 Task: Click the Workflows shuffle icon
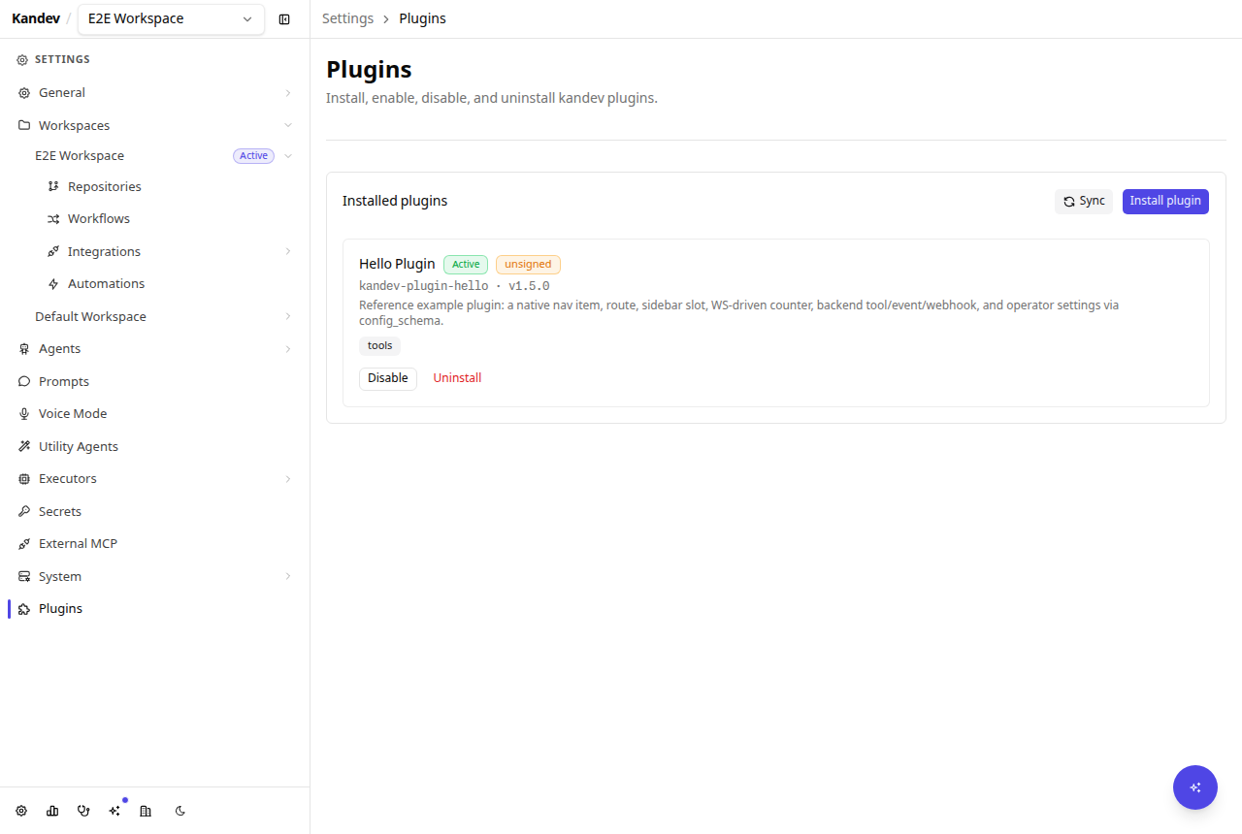click(x=53, y=219)
